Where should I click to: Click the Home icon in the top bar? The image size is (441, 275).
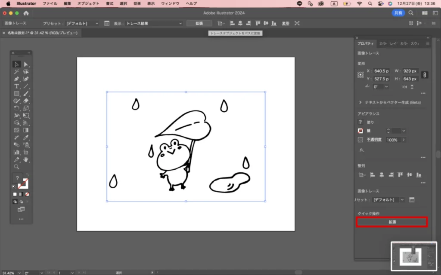26,13
